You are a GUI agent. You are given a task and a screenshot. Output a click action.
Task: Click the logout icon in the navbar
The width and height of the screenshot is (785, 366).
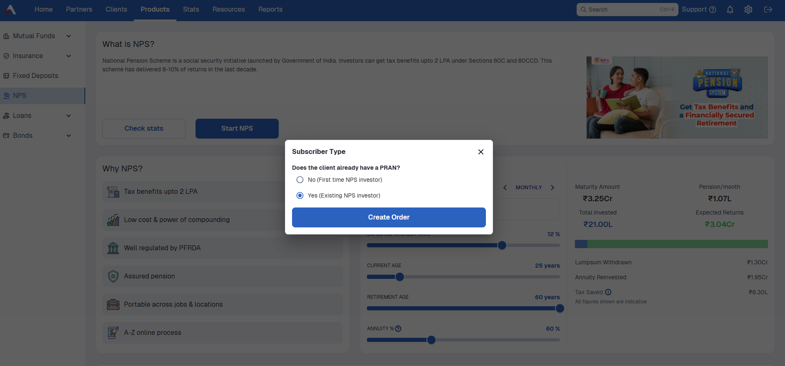pyautogui.click(x=768, y=10)
